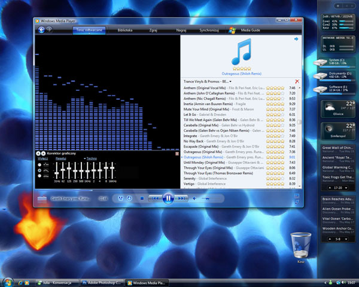Stop playback

pos(142,199)
